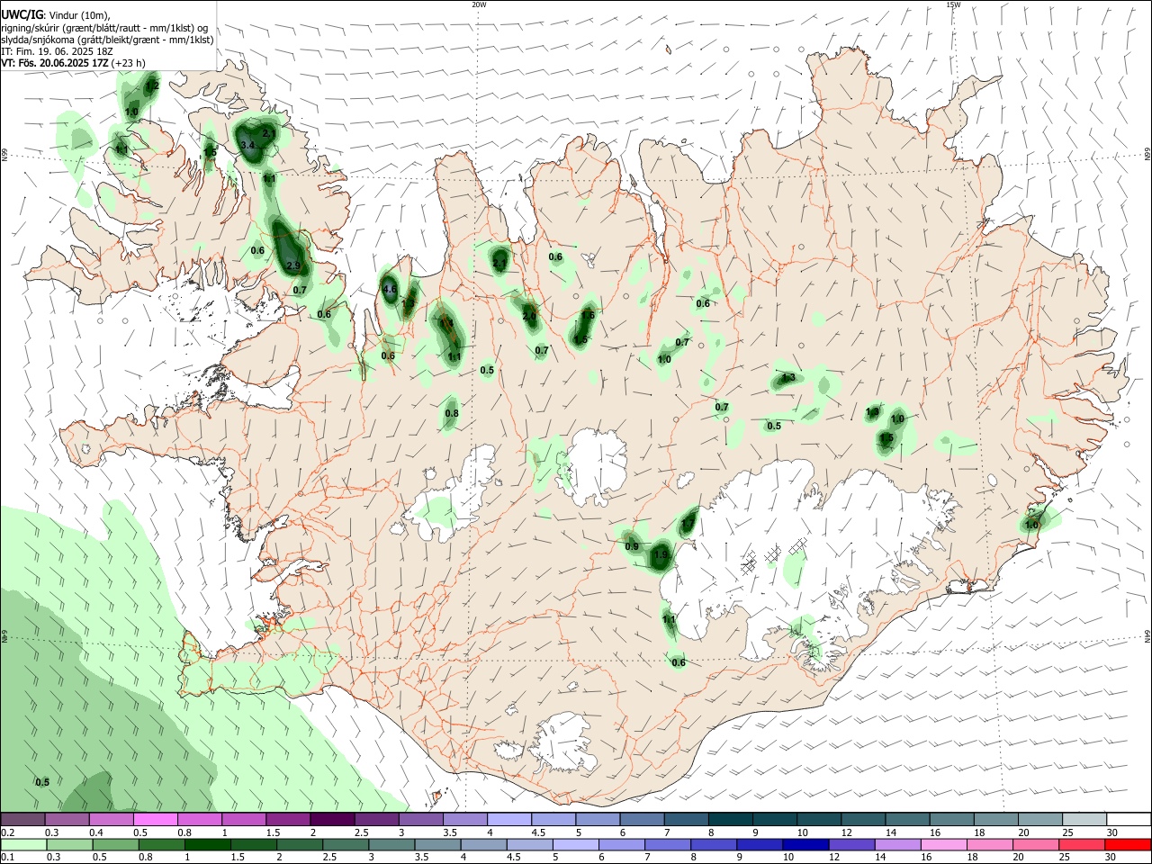The width and height of the screenshot is (1152, 864).
Task: Select the light pink swatch between 16 and 18
Action: (x=943, y=844)
